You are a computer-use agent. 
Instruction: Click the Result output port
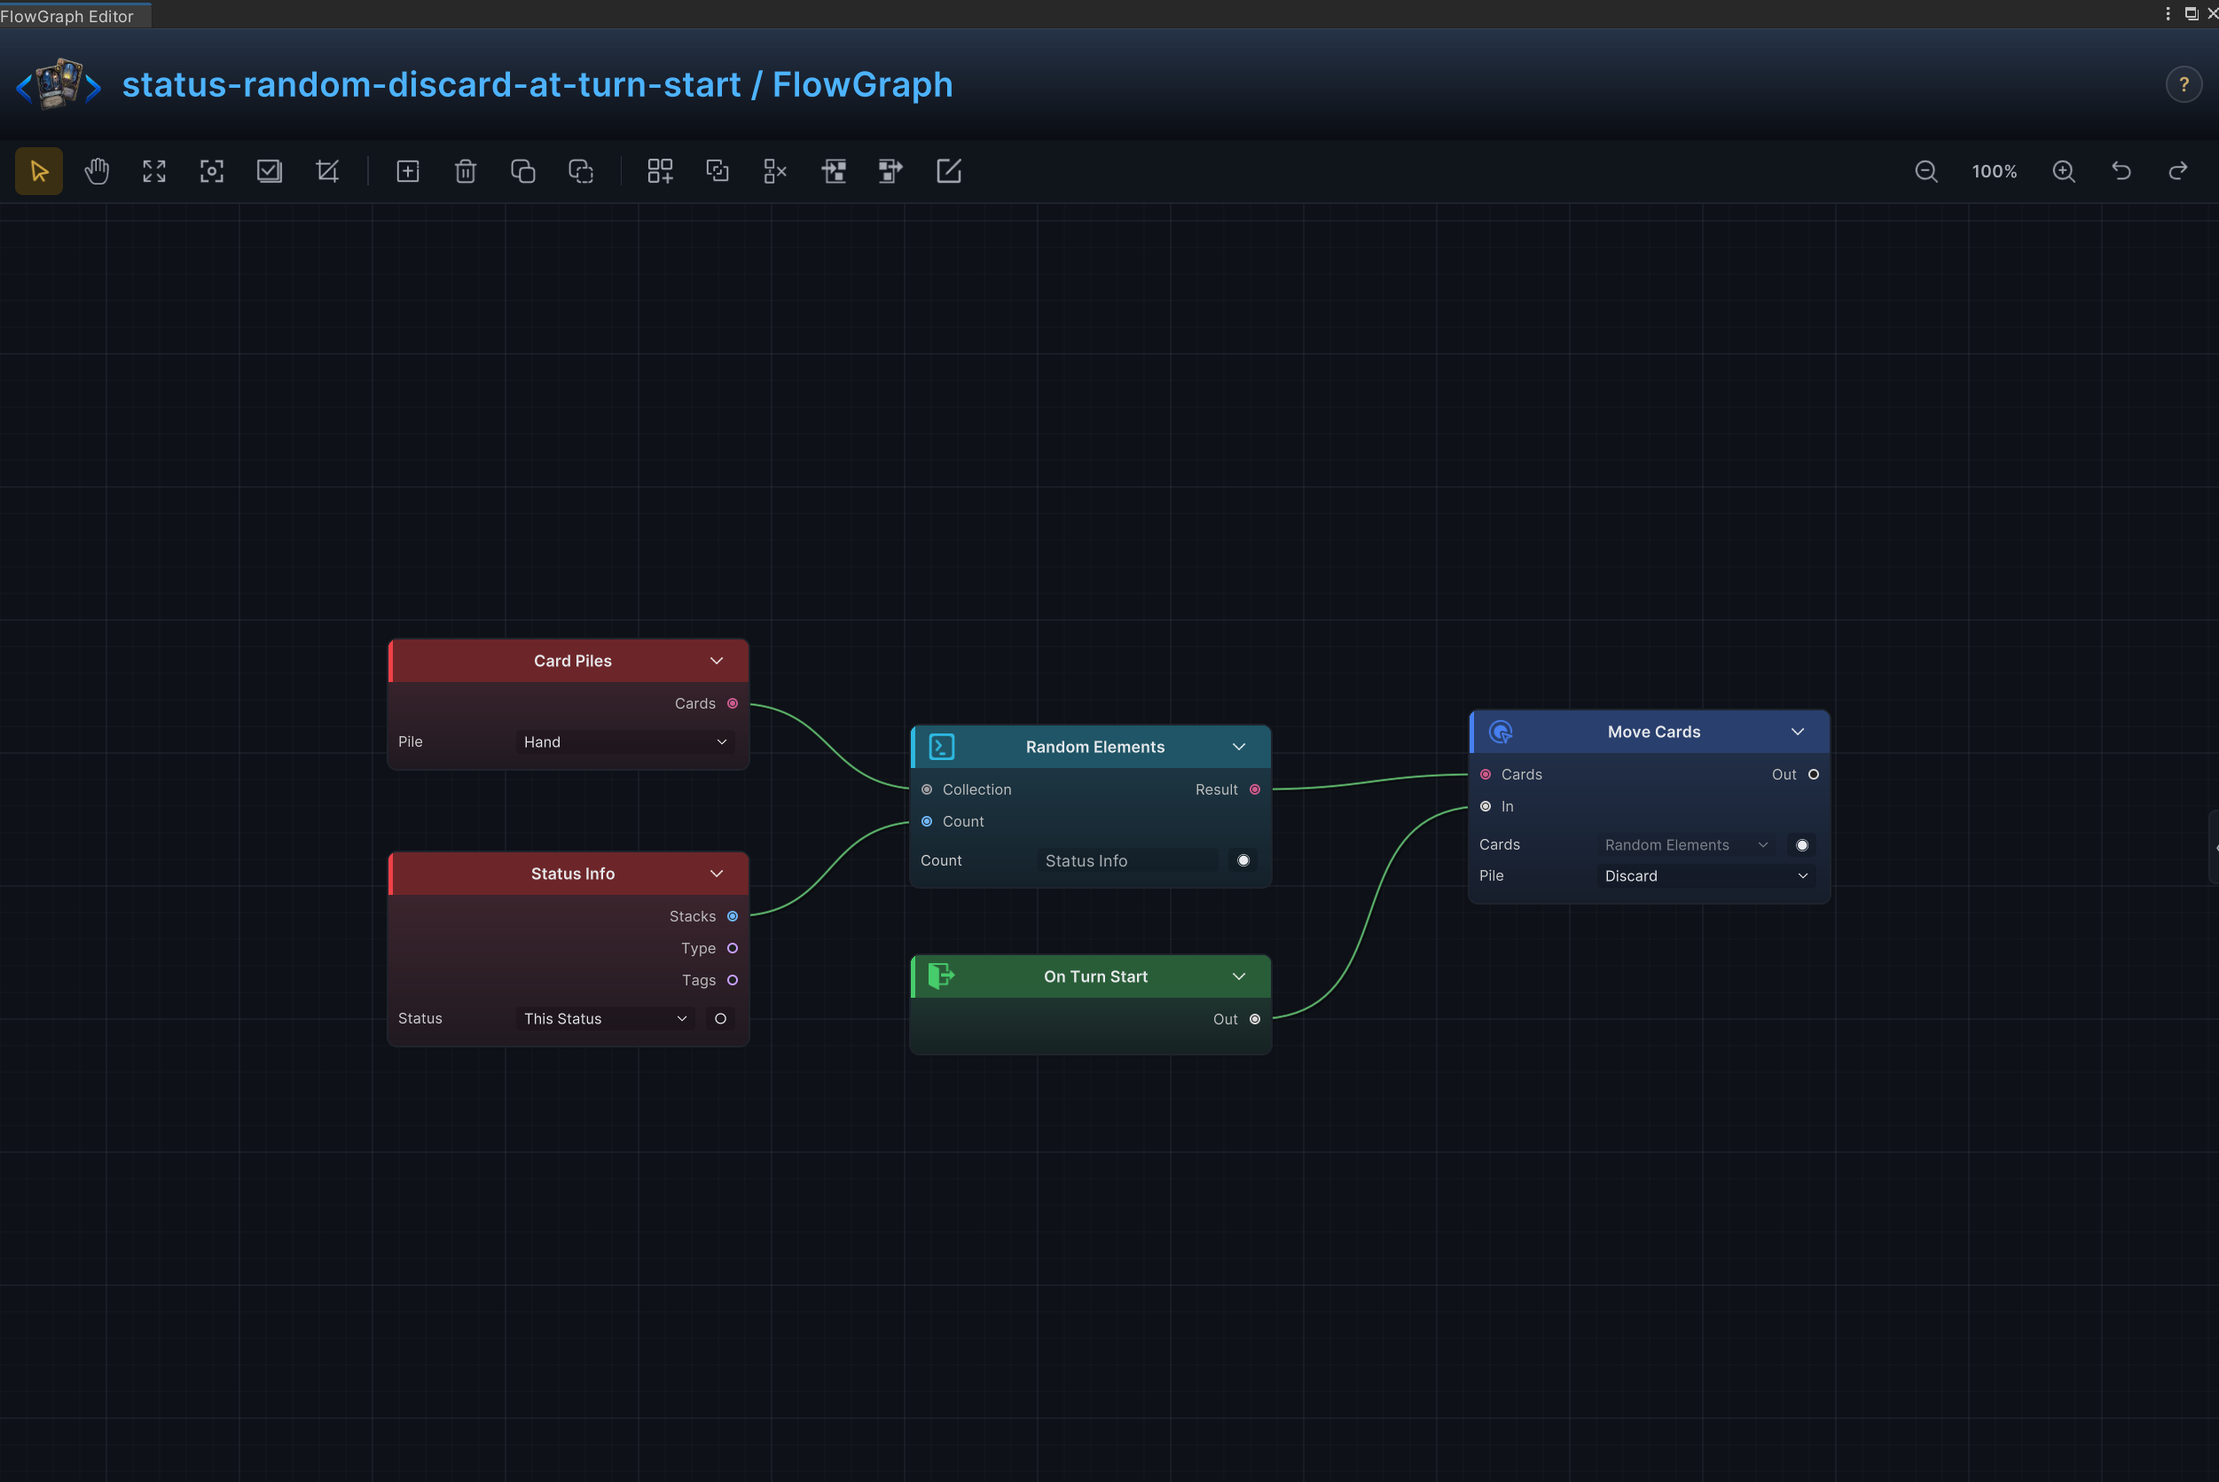click(1255, 789)
